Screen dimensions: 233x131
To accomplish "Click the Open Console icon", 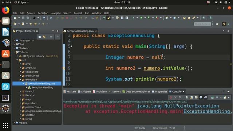I will [225, 98].
